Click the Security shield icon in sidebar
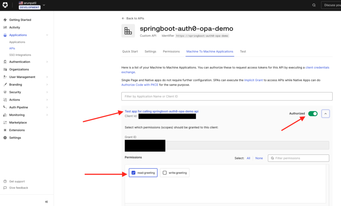 pyautogui.click(x=5, y=92)
